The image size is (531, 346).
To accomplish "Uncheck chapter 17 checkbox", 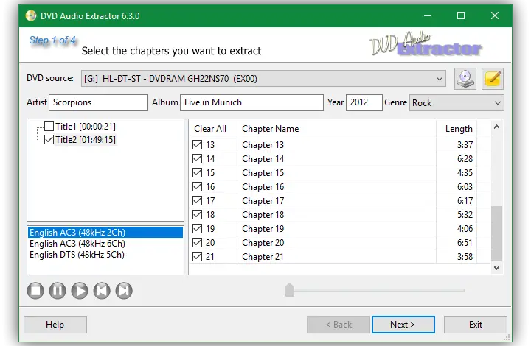I will click(197, 201).
